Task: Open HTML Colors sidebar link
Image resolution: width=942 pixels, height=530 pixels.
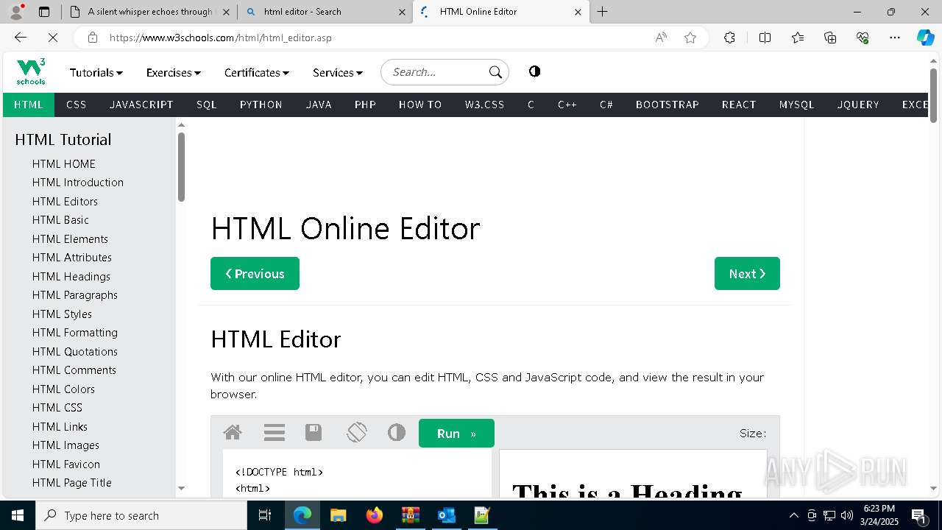Action: [x=63, y=389]
